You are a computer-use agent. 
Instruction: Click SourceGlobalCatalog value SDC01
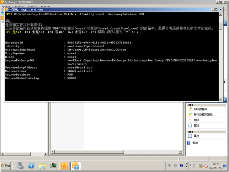click(71, 78)
